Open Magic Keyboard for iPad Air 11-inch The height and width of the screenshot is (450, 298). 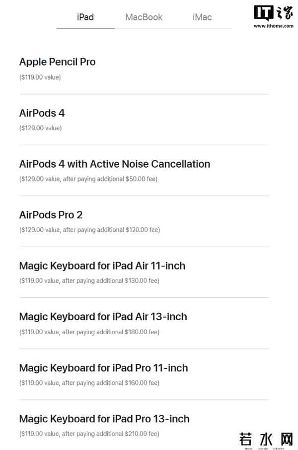click(x=102, y=266)
